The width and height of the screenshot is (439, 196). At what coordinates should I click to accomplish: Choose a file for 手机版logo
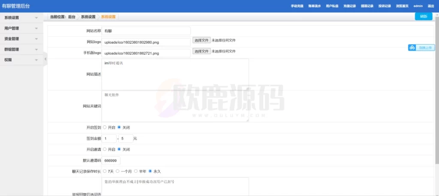pyautogui.click(x=201, y=51)
